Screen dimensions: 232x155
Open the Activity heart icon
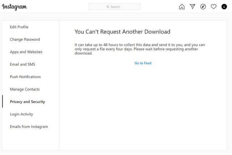(214, 7)
